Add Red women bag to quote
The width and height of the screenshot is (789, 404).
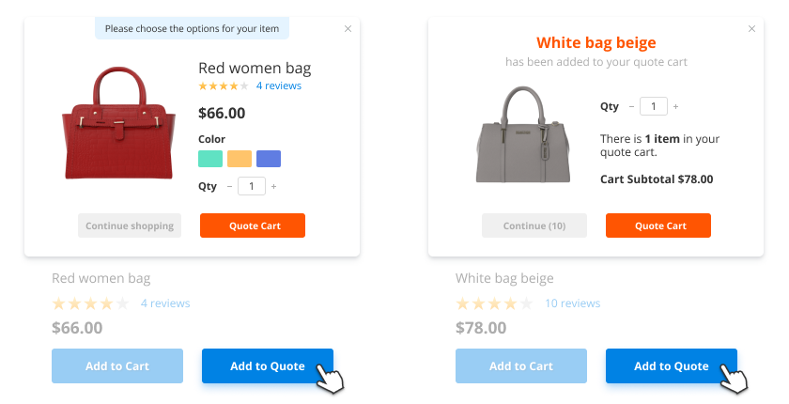(x=267, y=365)
